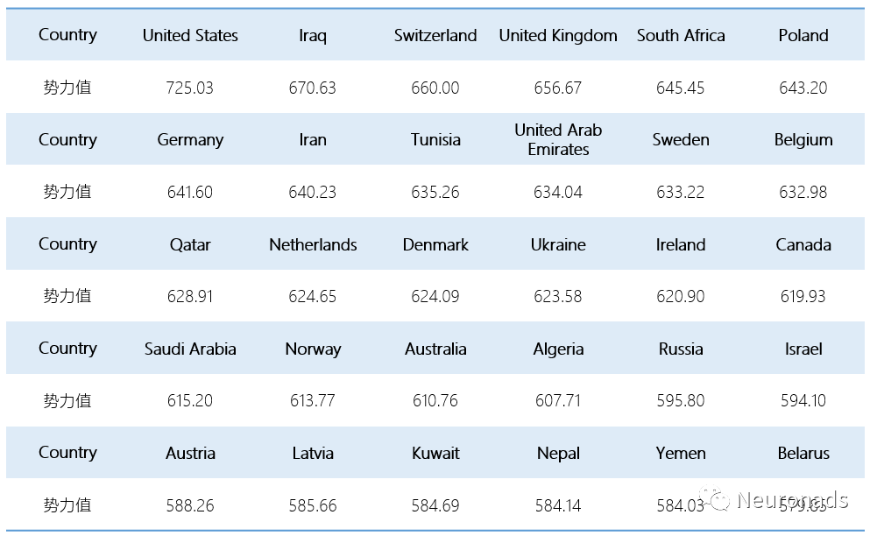Select the Netherlands cell
The width and height of the screenshot is (877, 536).
click(x=313, y=244)
